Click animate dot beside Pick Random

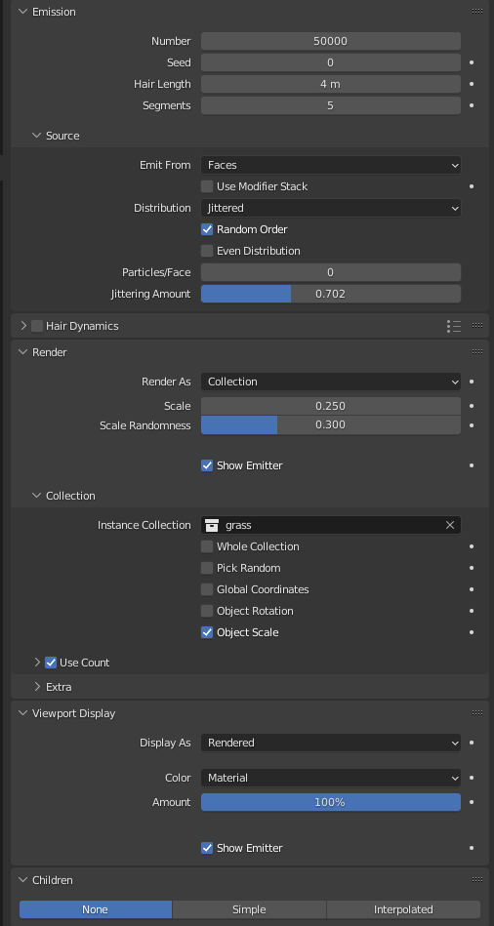(472, 568)
